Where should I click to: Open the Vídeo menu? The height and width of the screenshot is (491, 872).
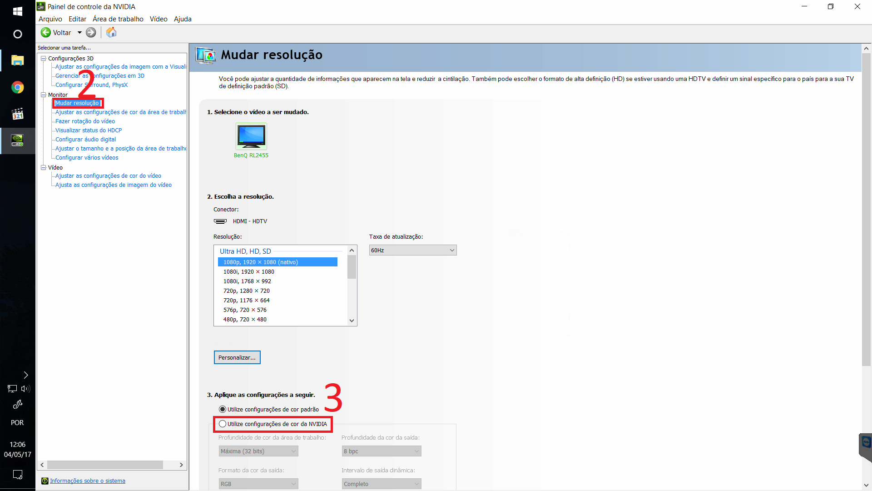tap(159, 19)
